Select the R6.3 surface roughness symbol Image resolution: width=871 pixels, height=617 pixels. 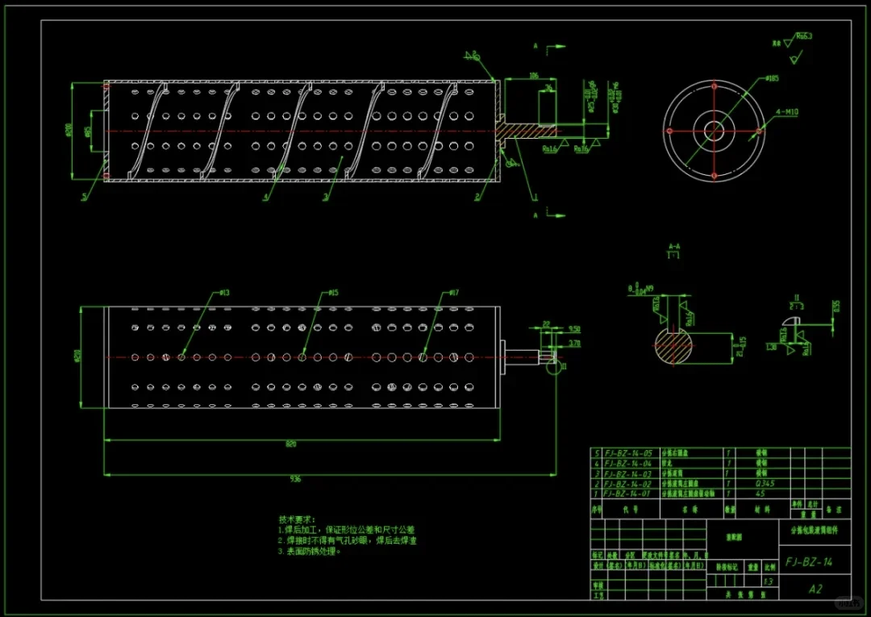(x=802, y=35)
